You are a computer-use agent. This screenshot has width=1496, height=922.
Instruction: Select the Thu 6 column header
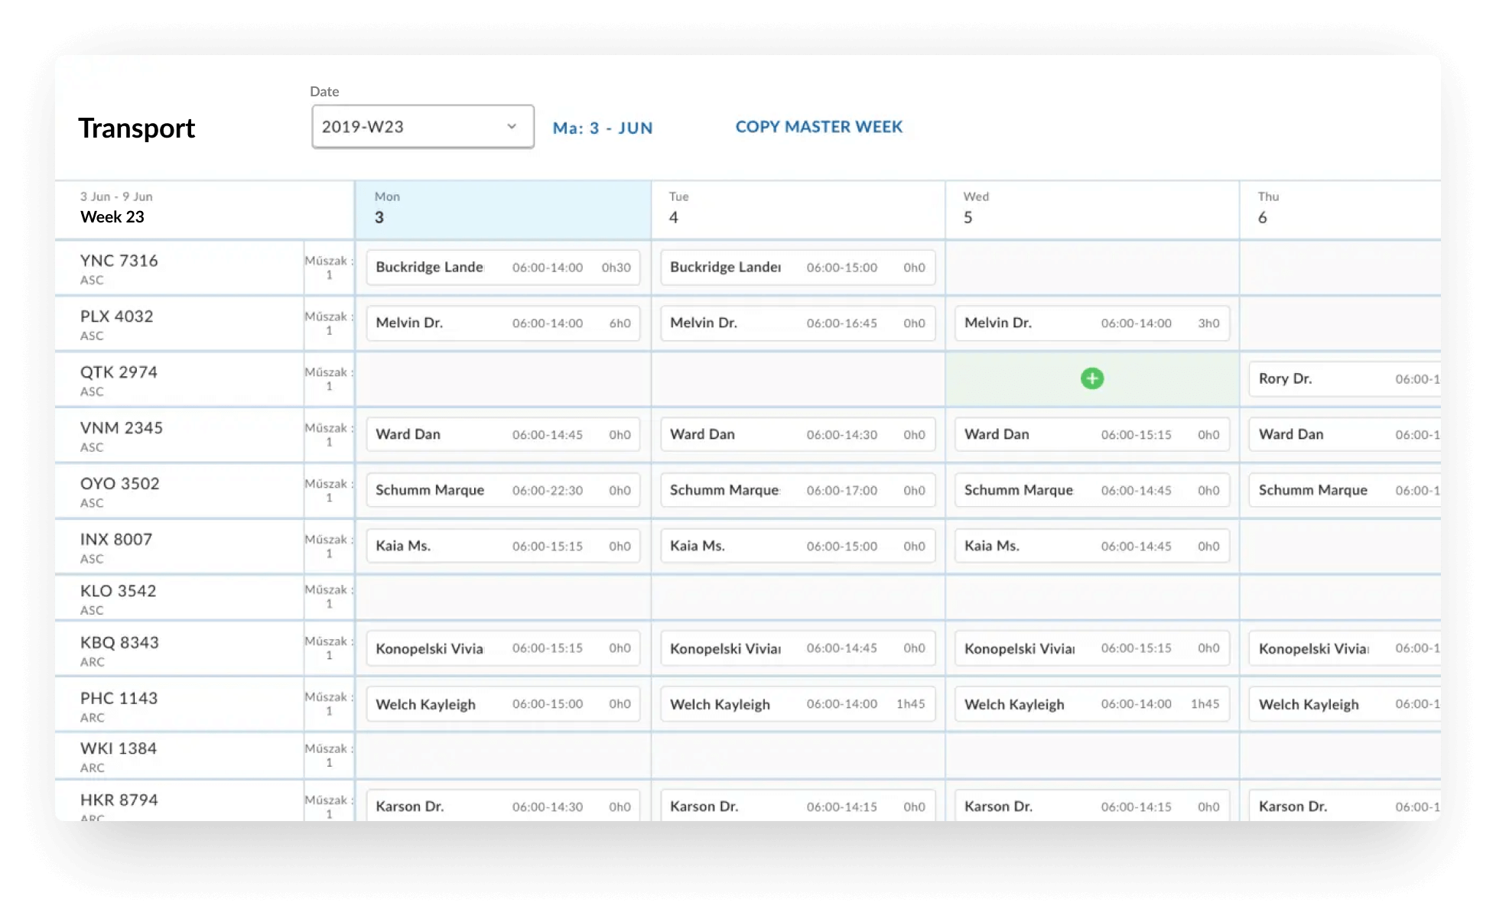pyautogui.click(x=1338, y=209)
